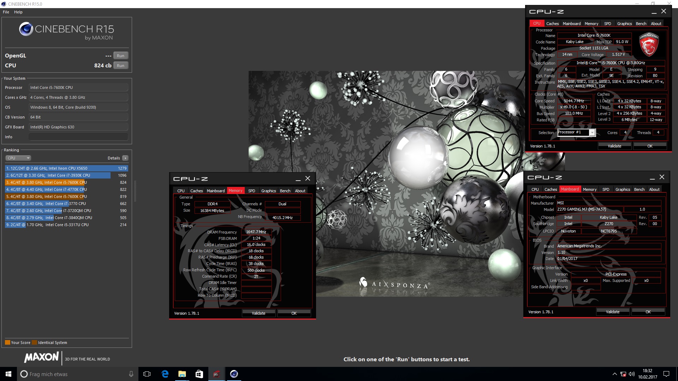Switch to the CPU-Z taskbar icon
This screenshot has width=678, height=381.
[x=216, y=374]
